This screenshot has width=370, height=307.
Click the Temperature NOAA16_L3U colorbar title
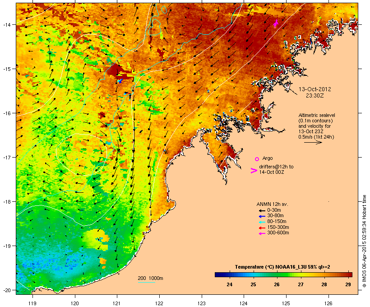click(282, 267)
